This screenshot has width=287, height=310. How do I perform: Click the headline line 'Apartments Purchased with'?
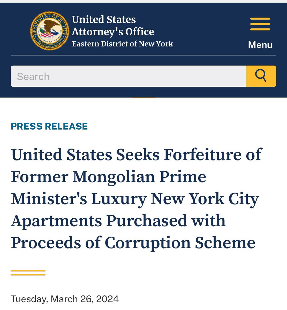pos(118,221)
